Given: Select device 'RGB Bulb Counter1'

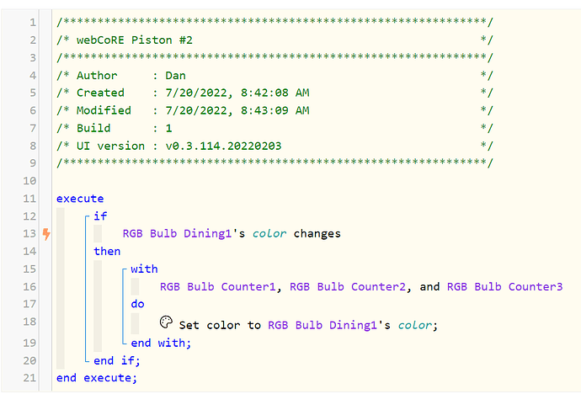Looking at the screenshot, I should tap(218, 286).
